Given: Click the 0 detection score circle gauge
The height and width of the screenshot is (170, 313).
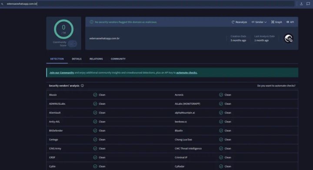Looking at the screenshot, I should pyautogui.click(x=63, y=29).
